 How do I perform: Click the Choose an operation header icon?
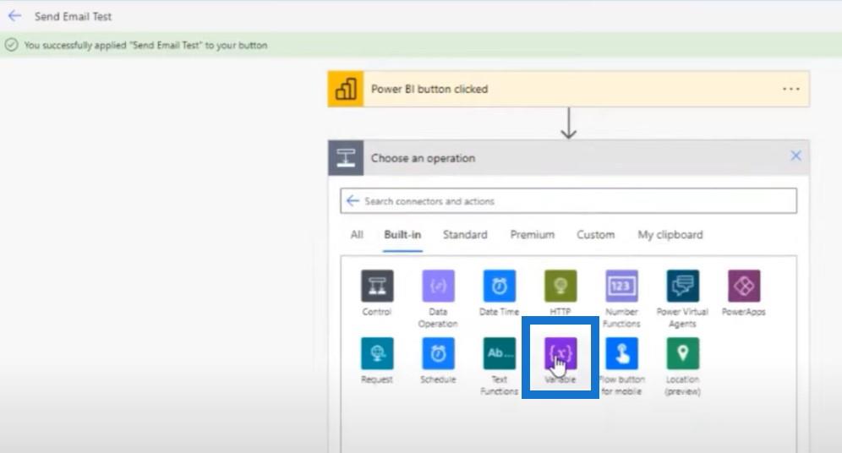[346, 158]
